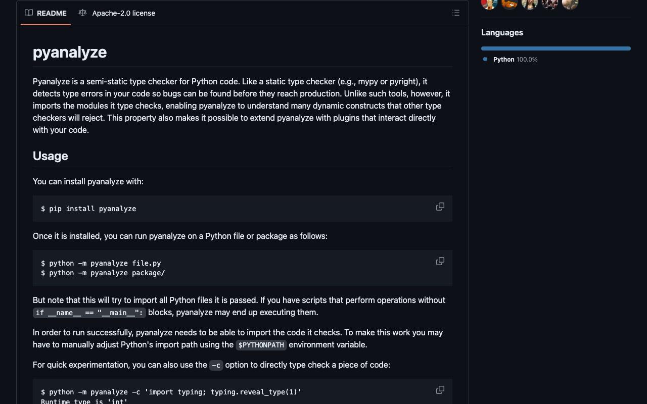Click the pyanalyze main heading
This screenshot has height=404, width=647.
point(70,52)
